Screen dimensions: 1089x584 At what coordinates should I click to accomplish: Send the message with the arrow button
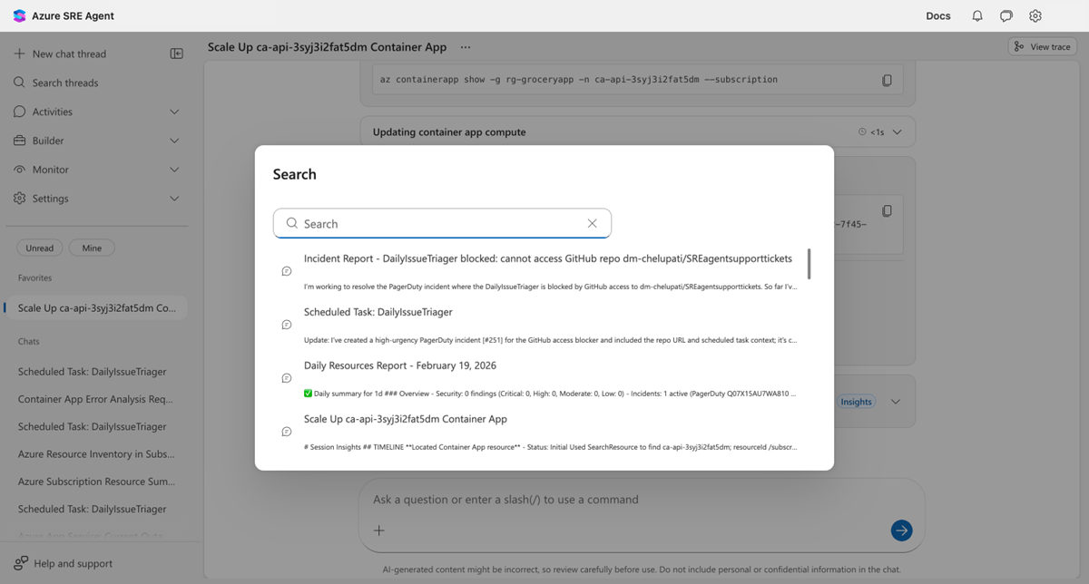(901, 530)
